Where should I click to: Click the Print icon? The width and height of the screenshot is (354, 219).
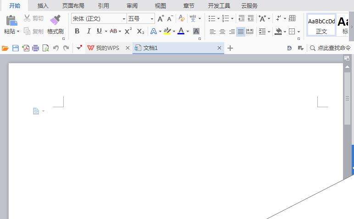(35, 48)
